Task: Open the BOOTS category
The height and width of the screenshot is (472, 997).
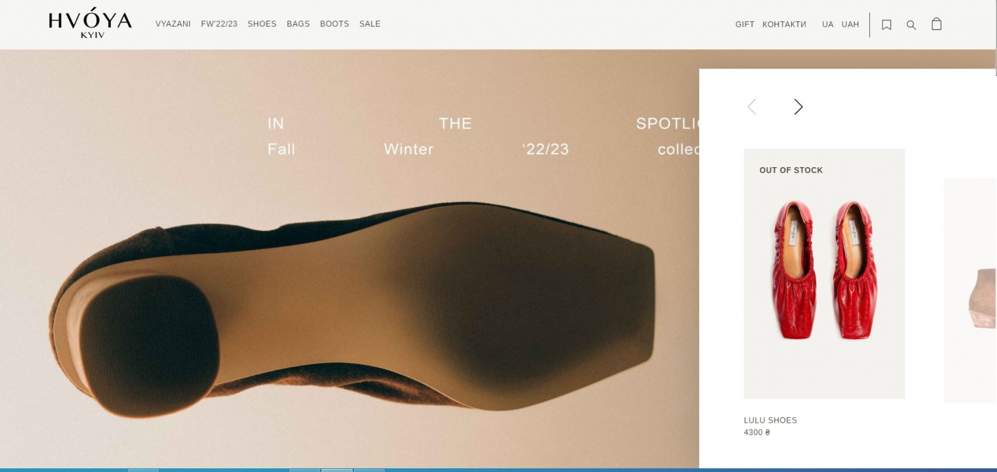Action: (x=335, y=24)
